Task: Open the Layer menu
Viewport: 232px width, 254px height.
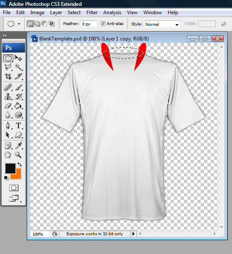Action: (56, 13)
